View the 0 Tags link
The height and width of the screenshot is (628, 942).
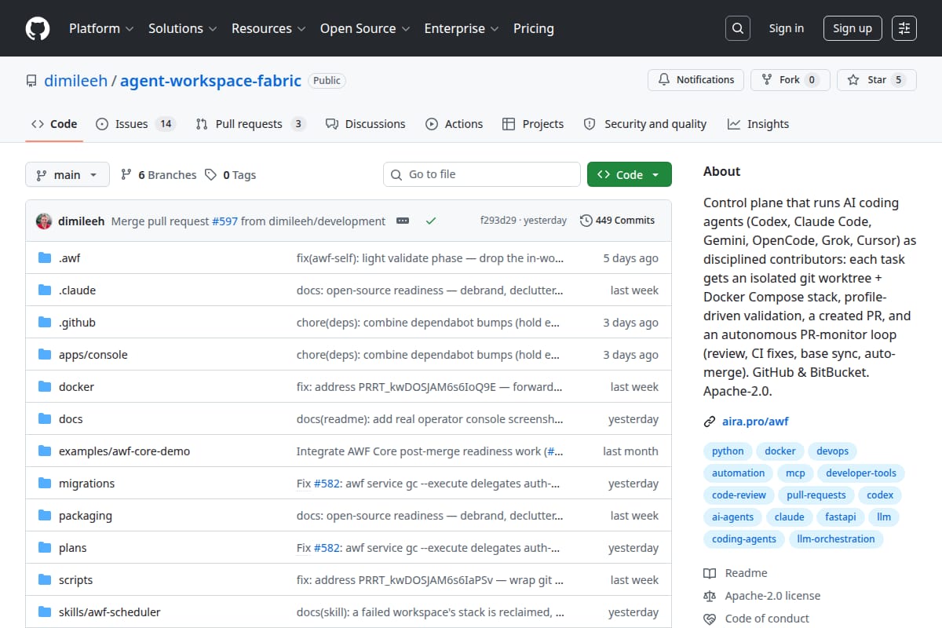[231, 175]
